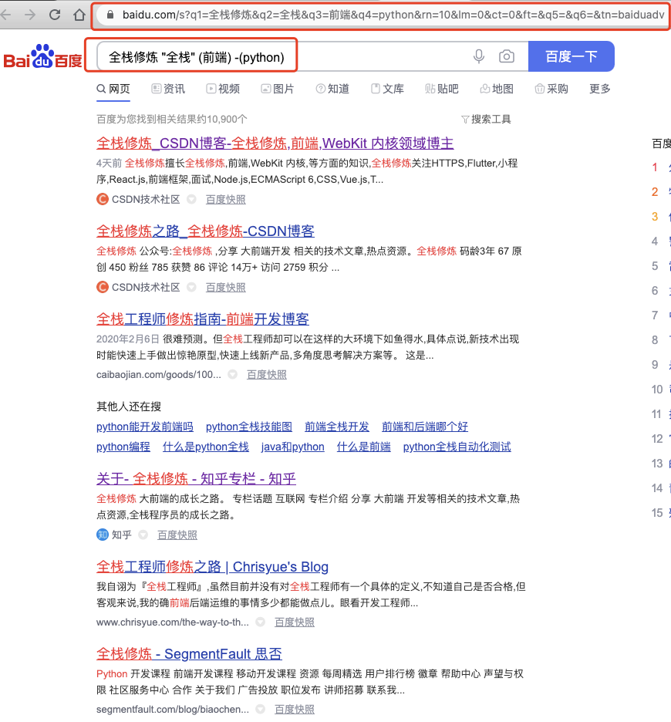Click related search 前端和后端哪个好
This screenshot has height=722, width=671.
[425, 427]
